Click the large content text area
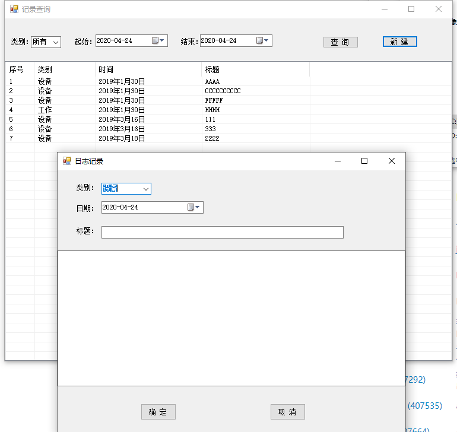The image size is (457, 432). [x=231, y=318]
